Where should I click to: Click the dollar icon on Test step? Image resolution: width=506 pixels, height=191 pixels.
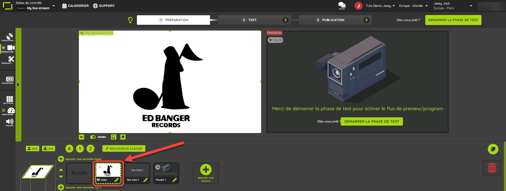[285, 20]
